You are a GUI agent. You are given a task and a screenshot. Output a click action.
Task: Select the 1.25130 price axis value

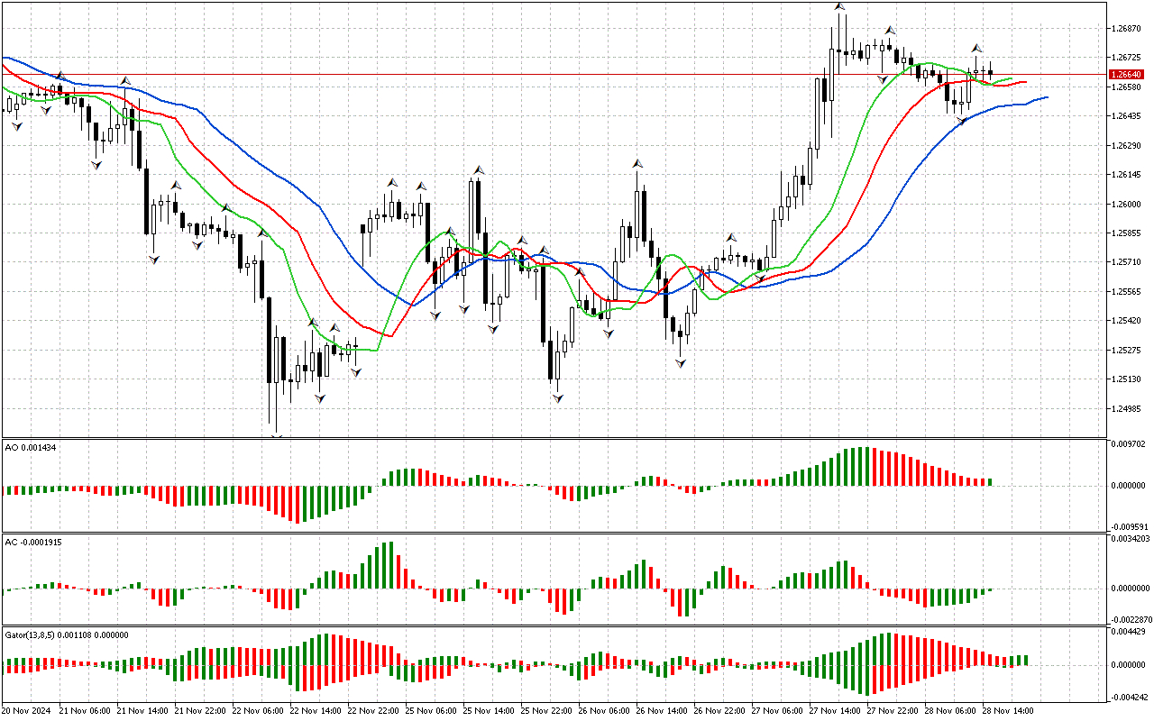(x=1127, y=379)
